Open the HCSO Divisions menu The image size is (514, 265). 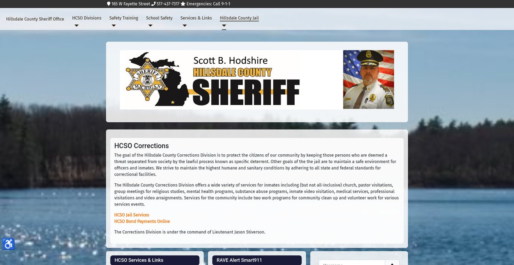pos(87,18)
